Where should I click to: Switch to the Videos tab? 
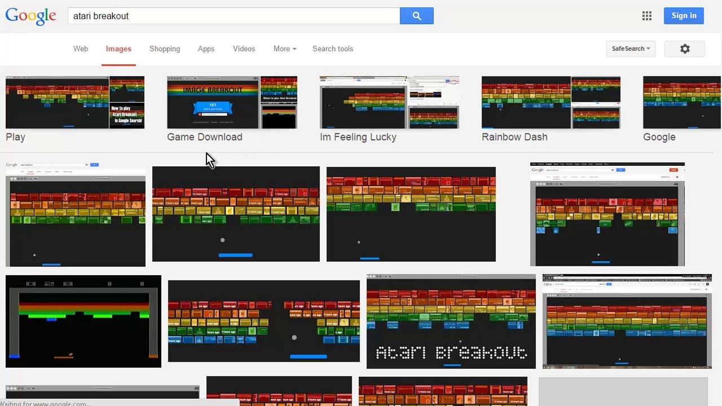point(244,49)
